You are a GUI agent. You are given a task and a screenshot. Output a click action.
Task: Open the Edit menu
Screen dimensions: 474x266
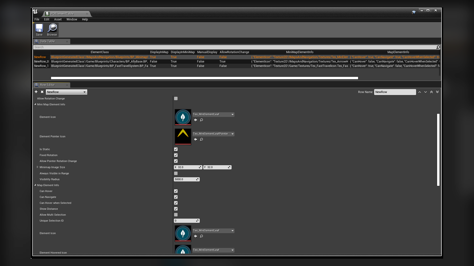point(47,19)
